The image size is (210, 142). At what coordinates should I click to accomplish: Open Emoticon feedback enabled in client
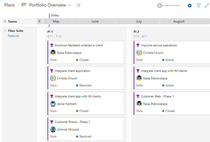tap(79, 45)
